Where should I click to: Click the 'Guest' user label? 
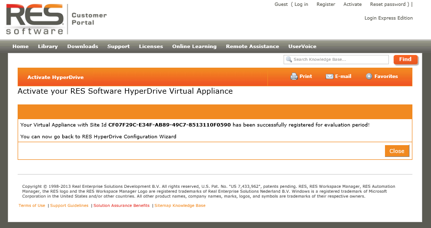(x=281, y=4)
